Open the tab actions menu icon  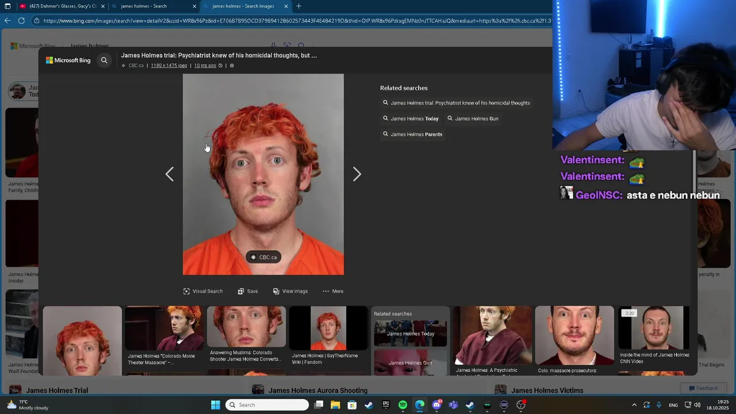[7, 6]
